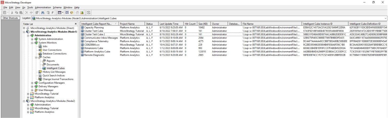Select Intelligent Cubes in the tree

pyautogui.click(x=56, y=68)
